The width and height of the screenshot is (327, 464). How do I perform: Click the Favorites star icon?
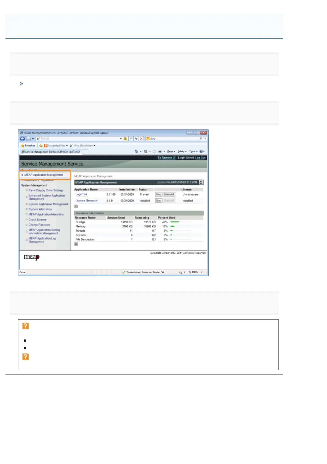23,146
